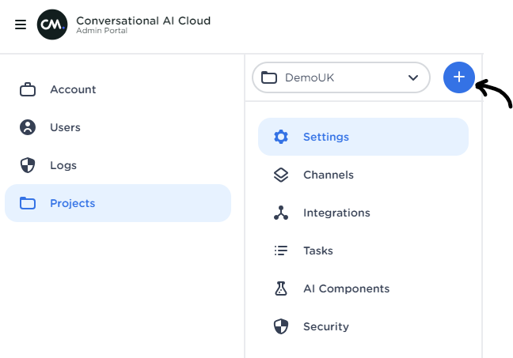Open the DemoUK project dropdown
513x358 pixels.
coord(340,77)
